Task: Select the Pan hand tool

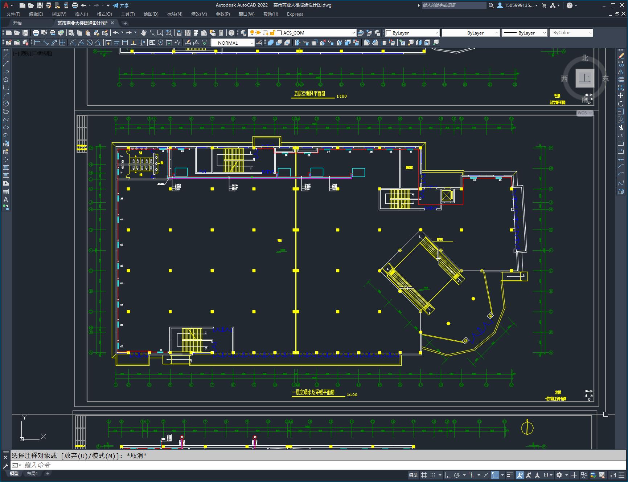Action: pyautogui.click(x=144, y=33)
